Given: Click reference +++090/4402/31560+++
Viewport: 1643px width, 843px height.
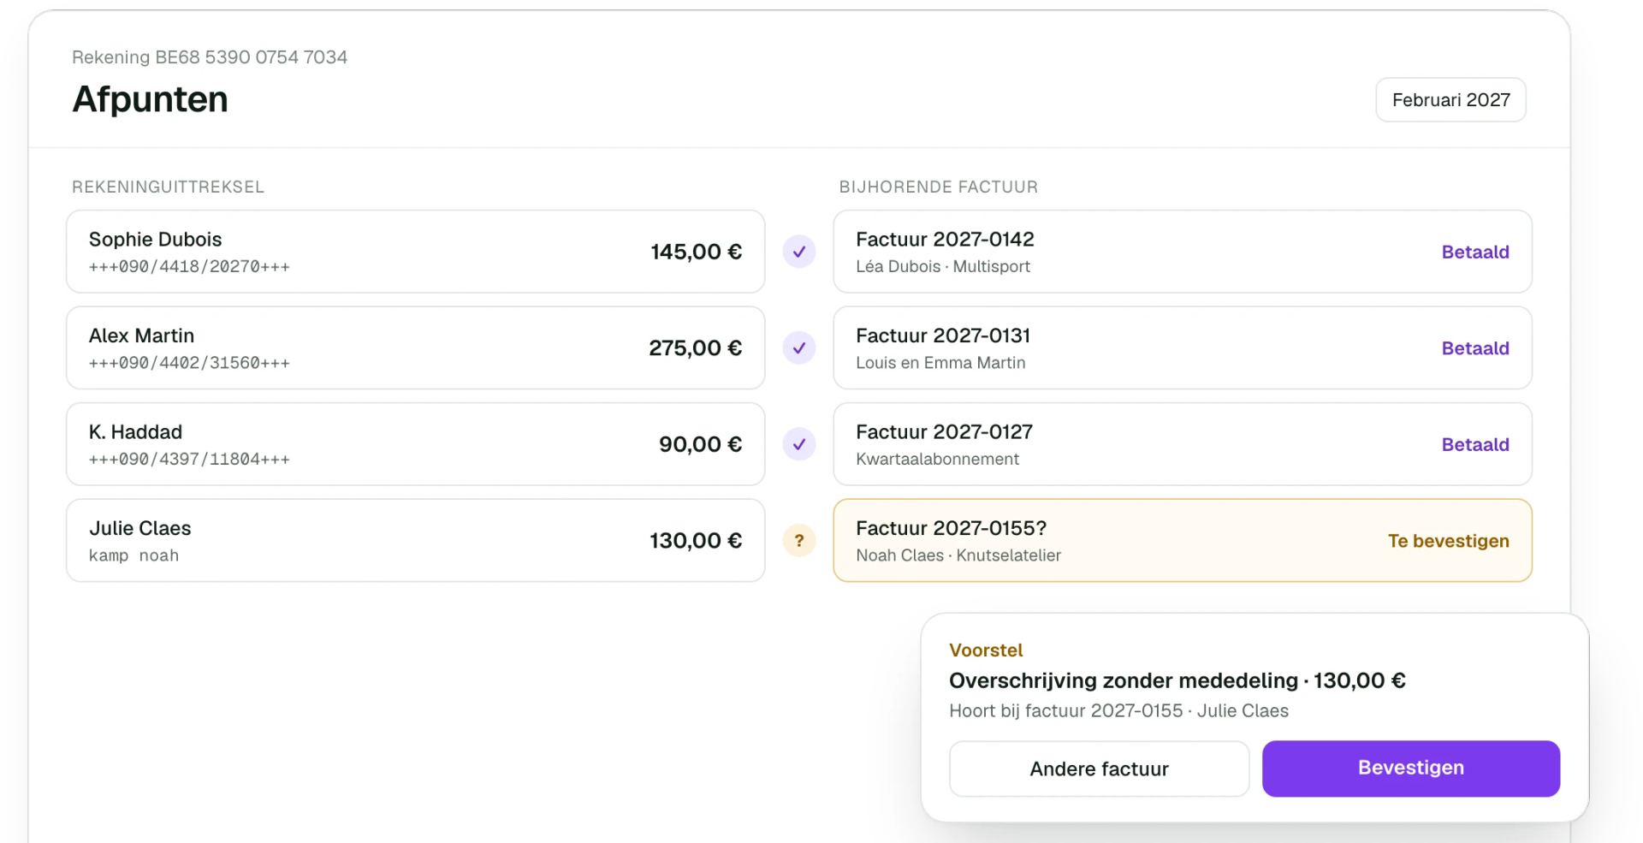Looking at the screenshot, I should [x=189, y=363].
